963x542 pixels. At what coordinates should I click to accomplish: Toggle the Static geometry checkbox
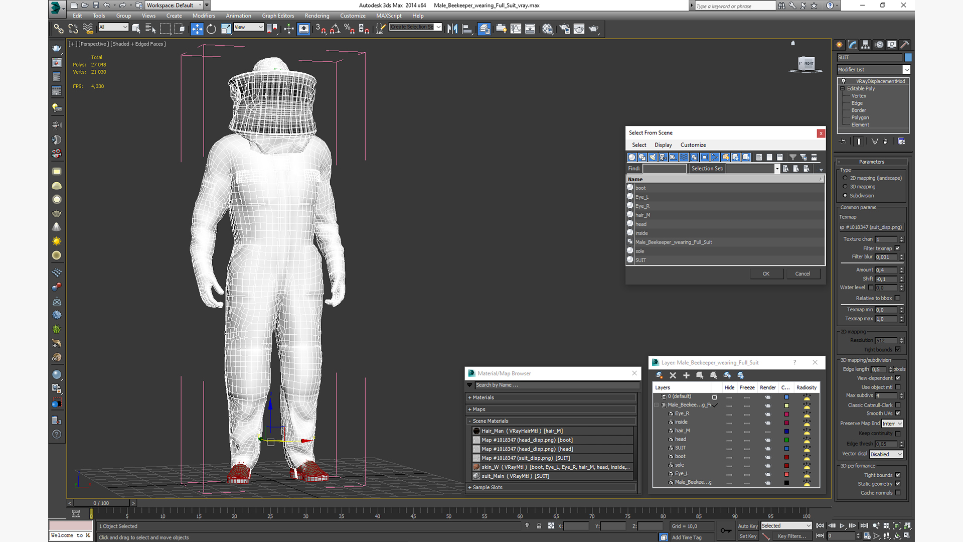coord(898,484)
